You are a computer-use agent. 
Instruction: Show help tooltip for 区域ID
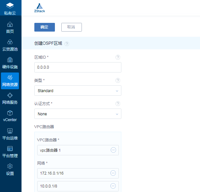coord(118,57)
